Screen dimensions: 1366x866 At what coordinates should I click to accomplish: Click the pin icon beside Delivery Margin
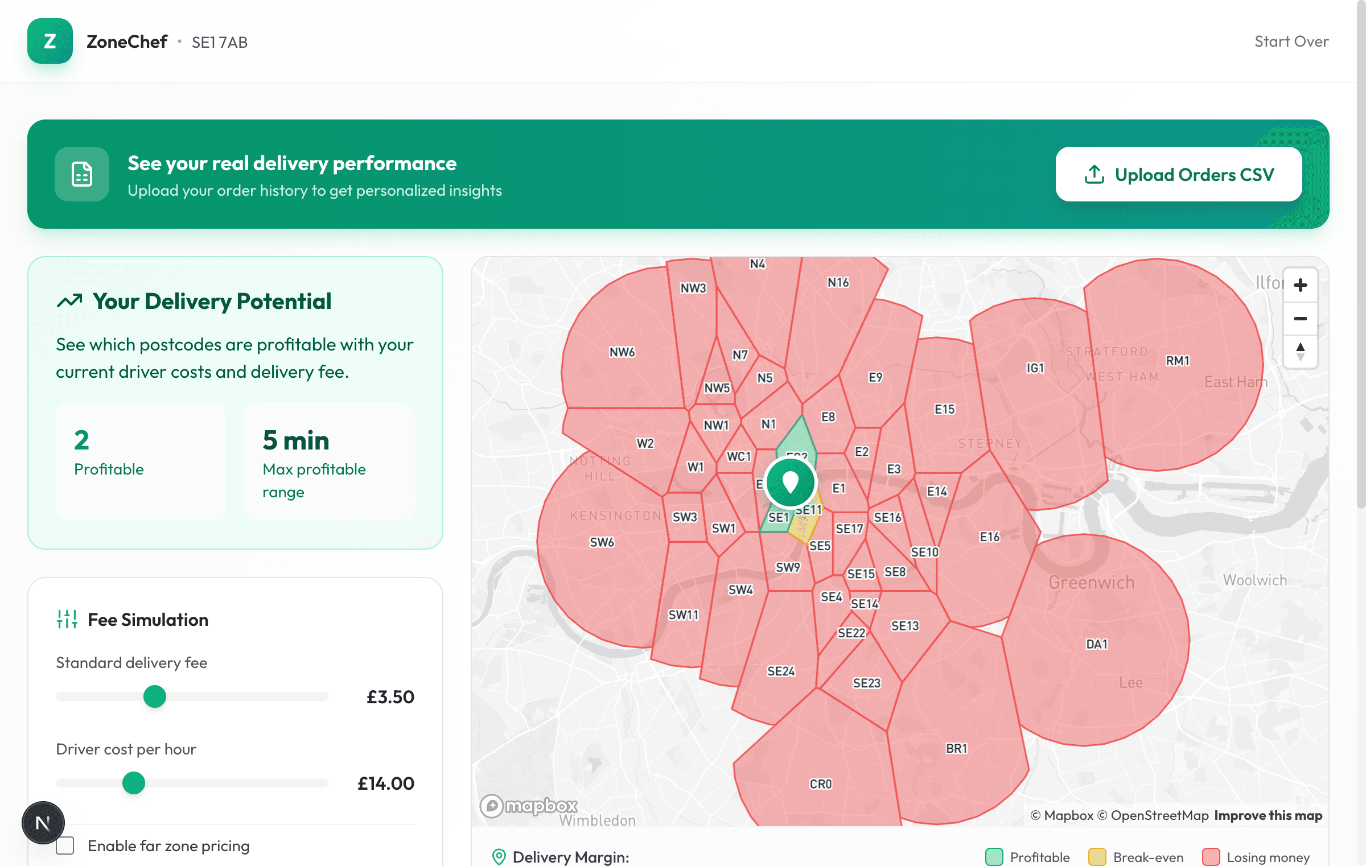(499, 857)
